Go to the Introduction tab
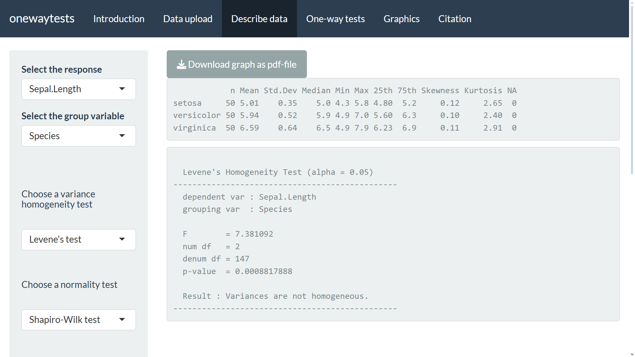The image size is (635, 357). [119, 19]
